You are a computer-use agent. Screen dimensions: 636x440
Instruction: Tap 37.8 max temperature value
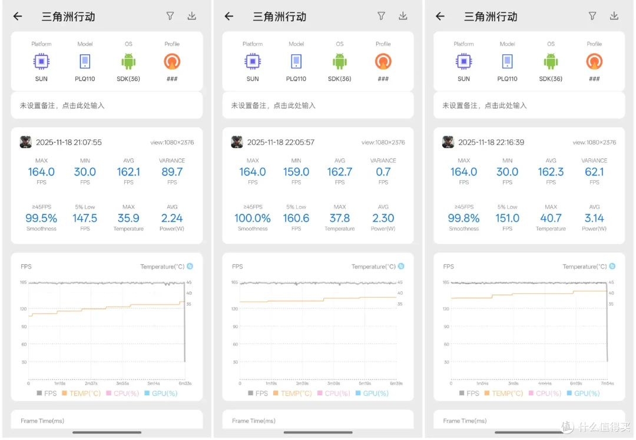[x=340, y=218]
